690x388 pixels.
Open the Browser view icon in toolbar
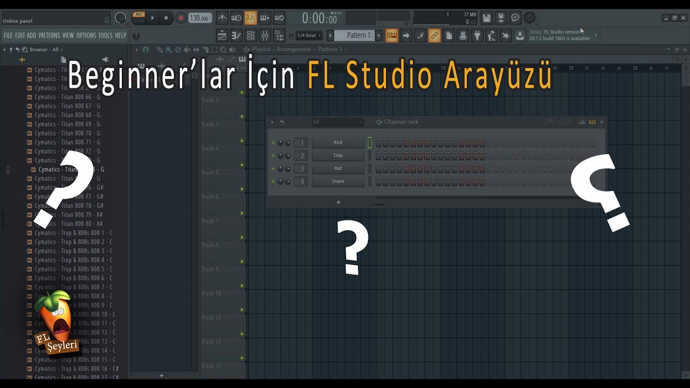point(279,36)
